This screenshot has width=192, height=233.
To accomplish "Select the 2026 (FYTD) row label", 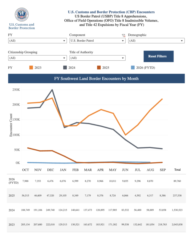I will pos(14,181).
